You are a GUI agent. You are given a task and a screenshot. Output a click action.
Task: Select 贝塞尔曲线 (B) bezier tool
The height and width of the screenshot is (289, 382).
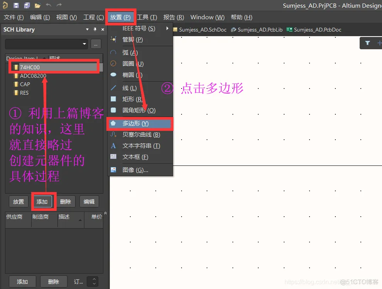coord(140,135)
